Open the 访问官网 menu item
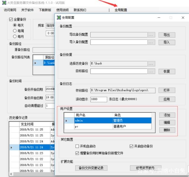 click(x=10, y=10)
